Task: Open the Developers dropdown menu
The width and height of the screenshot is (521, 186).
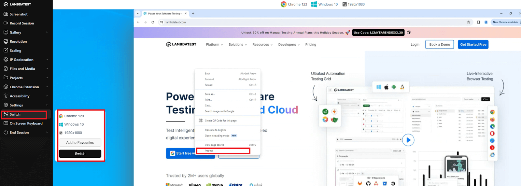Action: pos(289,45)
